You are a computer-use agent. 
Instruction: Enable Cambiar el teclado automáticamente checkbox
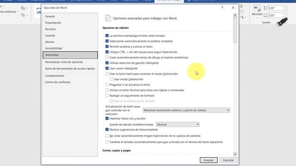pos(107,142)
